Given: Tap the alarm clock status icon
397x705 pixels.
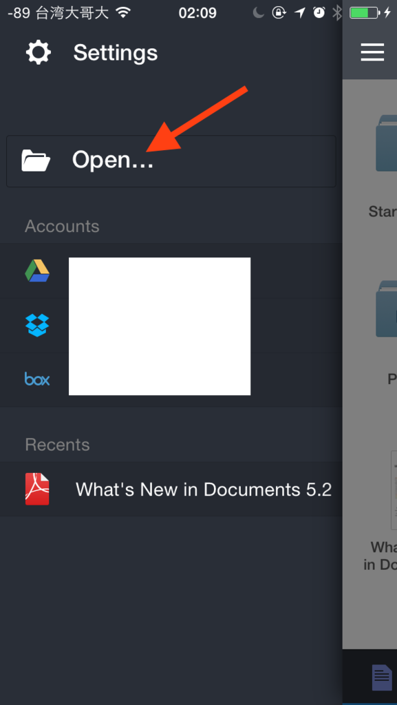Looking at the screenshot, I should coord(319,12).
